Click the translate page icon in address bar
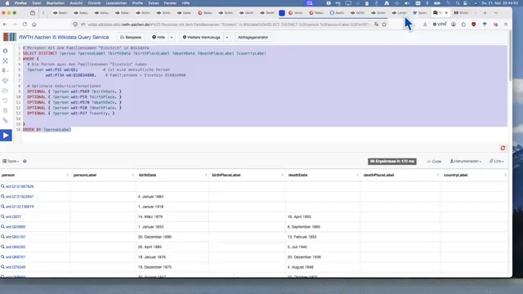 (x=376, y=24)
